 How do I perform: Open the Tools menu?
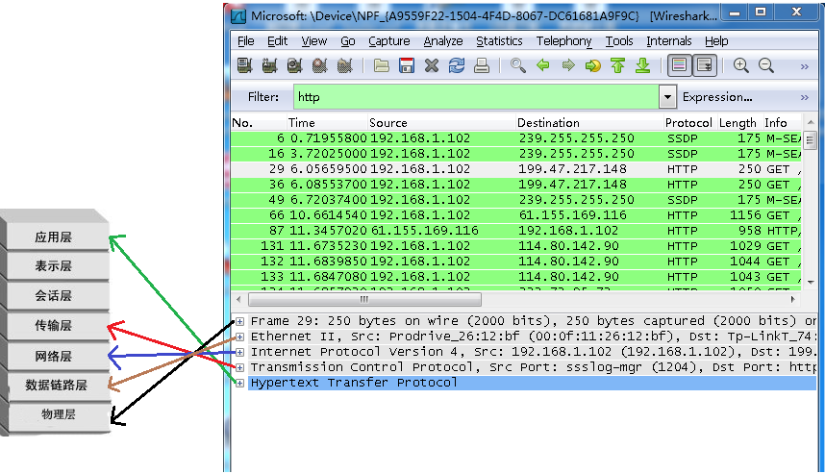[x=619, y=41]
